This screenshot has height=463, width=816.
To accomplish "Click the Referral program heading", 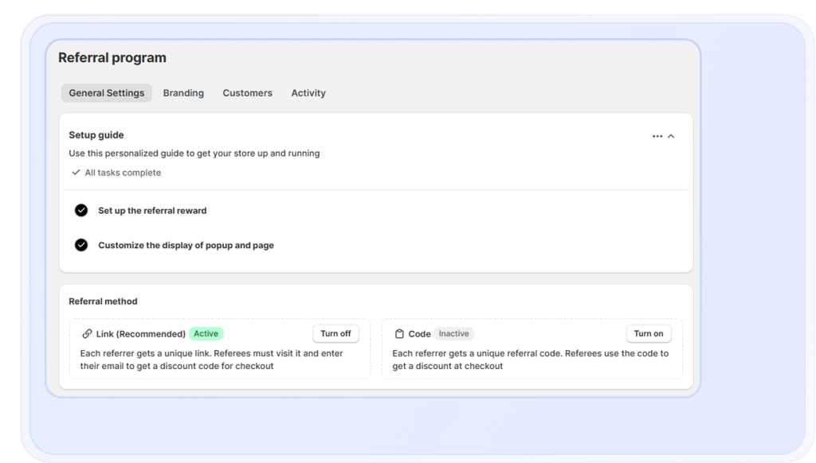I will pyautogui.click(x=112, y=57).
